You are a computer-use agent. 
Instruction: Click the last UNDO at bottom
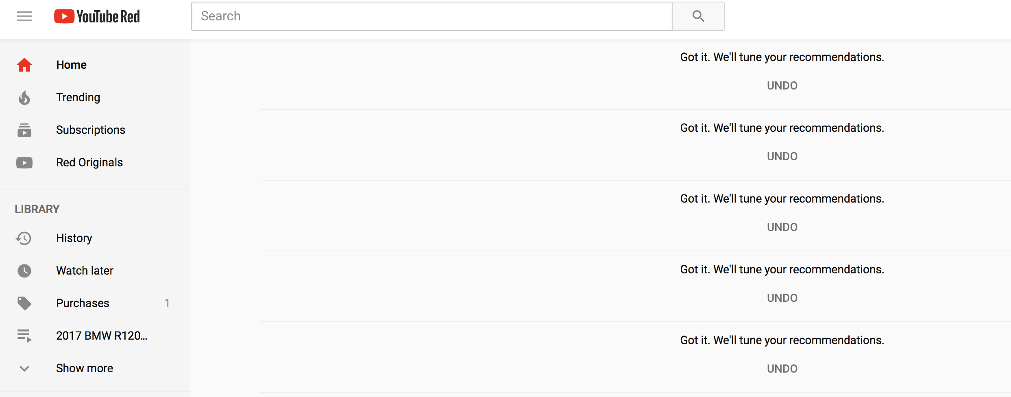point(782,369)
